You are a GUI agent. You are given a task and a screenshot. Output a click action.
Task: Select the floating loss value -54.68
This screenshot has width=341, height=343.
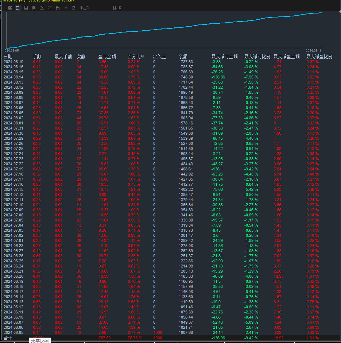(217, 67)
